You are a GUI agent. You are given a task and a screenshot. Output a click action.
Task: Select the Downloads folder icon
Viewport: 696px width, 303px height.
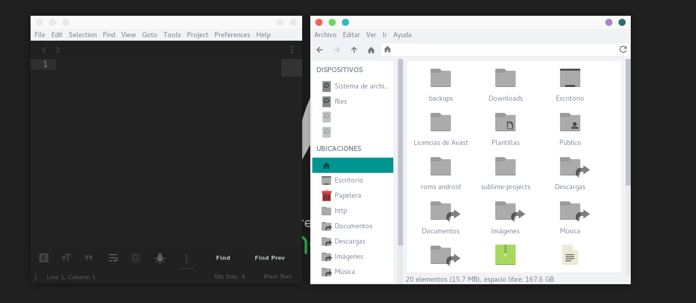[x=505, y=78]
